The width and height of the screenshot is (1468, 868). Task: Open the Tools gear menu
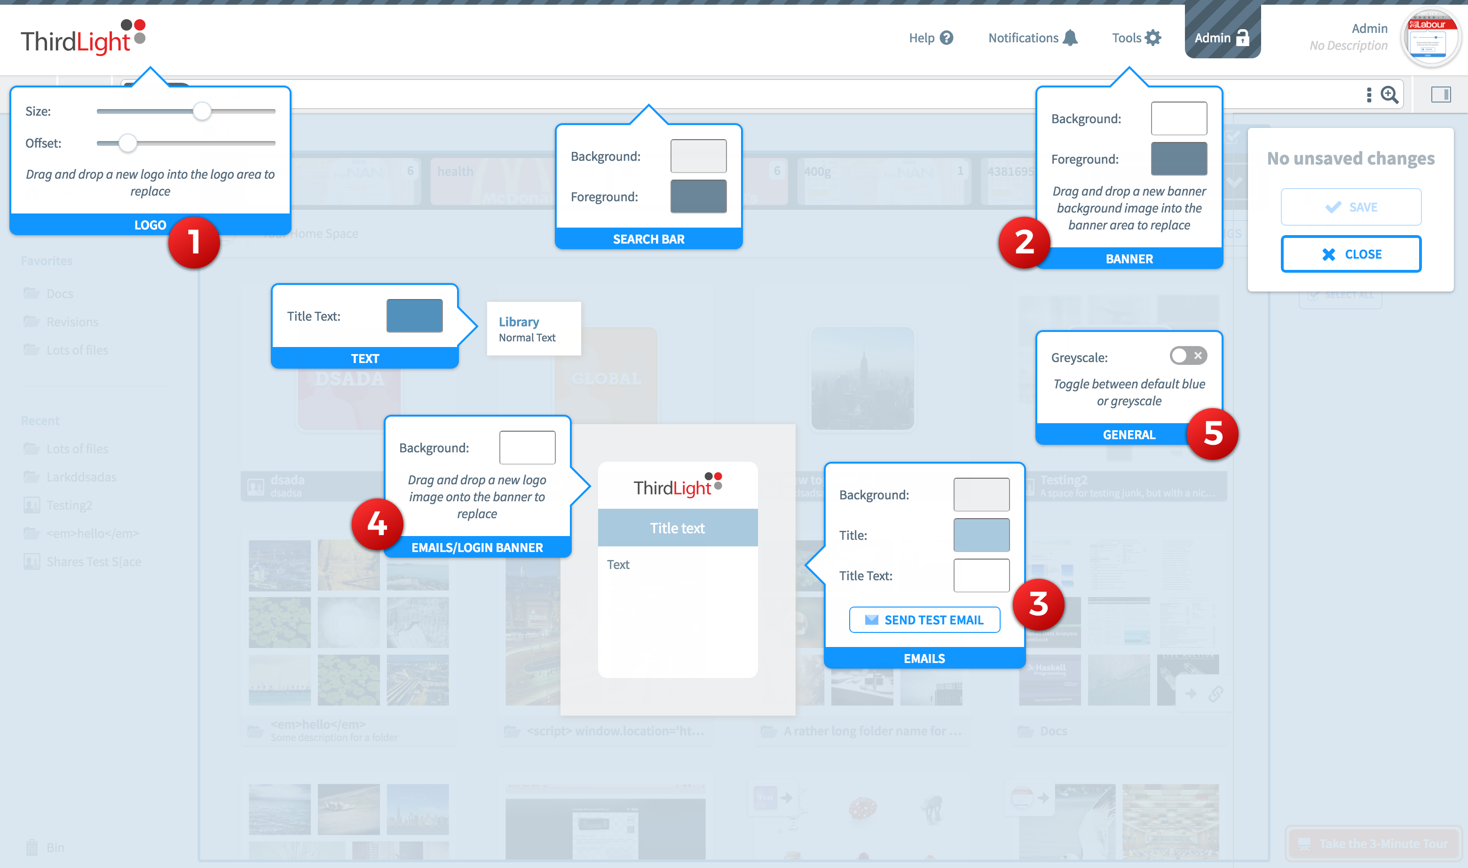pos(1136,38)
